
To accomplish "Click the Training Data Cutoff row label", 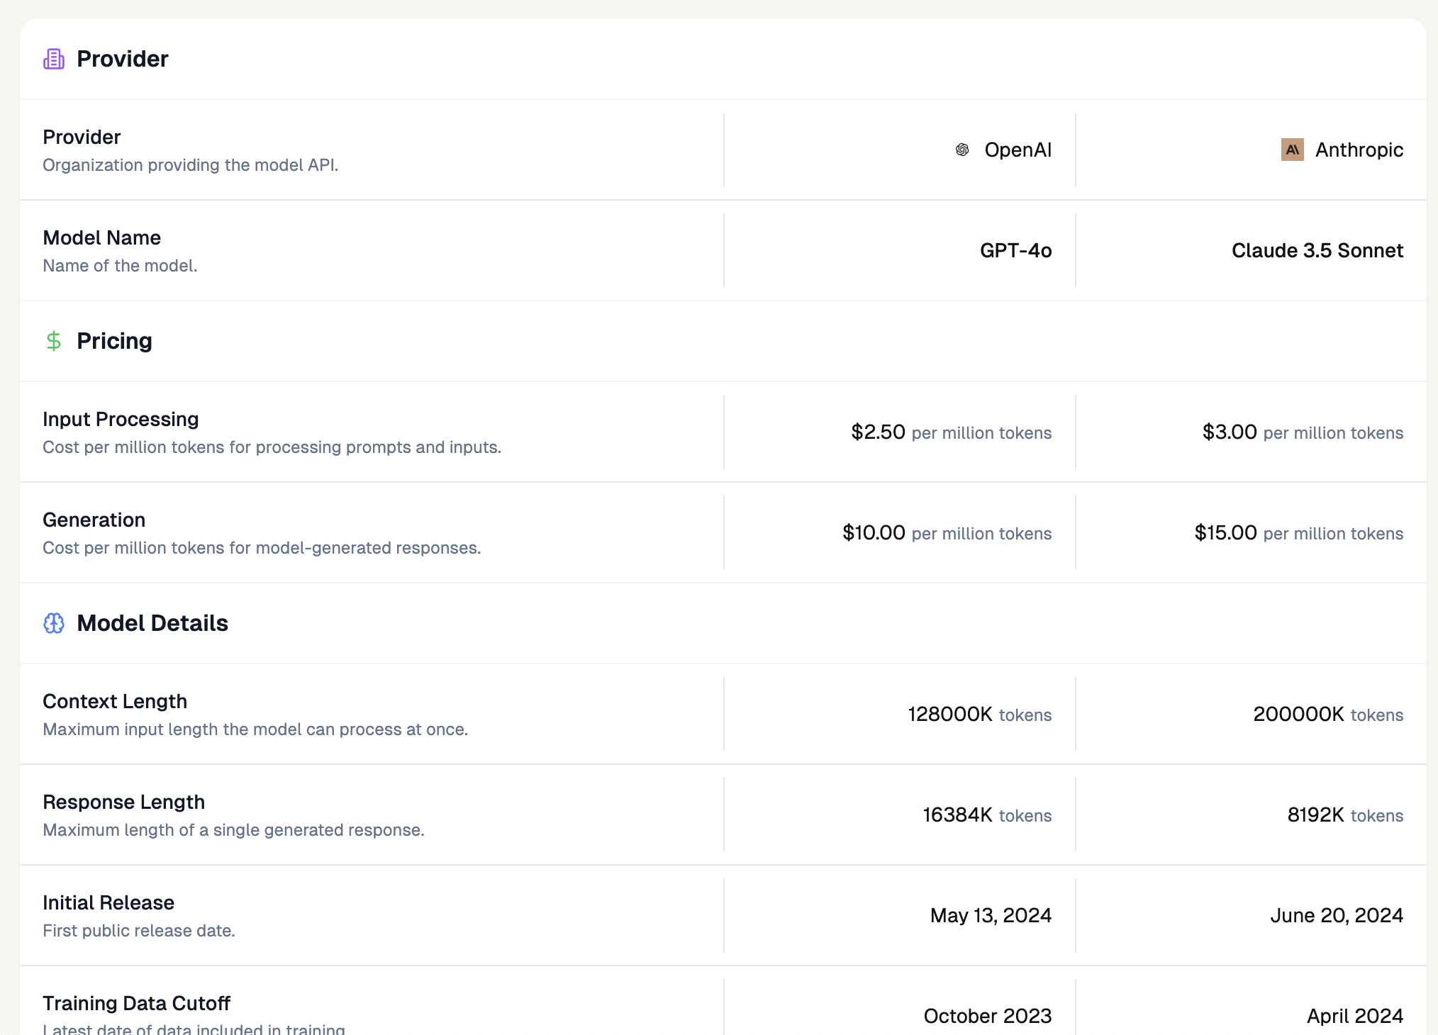I will [136, 1003].
